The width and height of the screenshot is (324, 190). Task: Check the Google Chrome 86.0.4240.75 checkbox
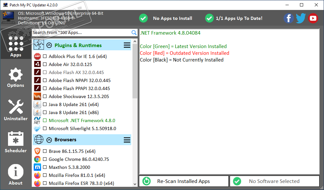pos(45,159)
